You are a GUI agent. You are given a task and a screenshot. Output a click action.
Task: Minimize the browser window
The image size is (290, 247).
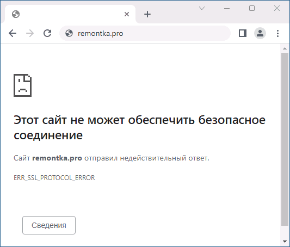click(227, 8)
